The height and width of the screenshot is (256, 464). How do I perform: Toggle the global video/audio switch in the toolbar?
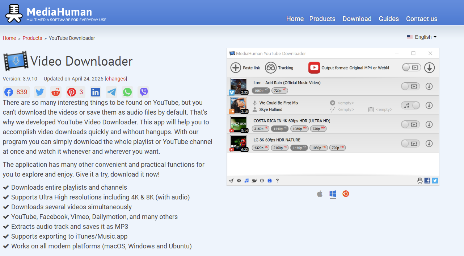(x=411, y=67)
